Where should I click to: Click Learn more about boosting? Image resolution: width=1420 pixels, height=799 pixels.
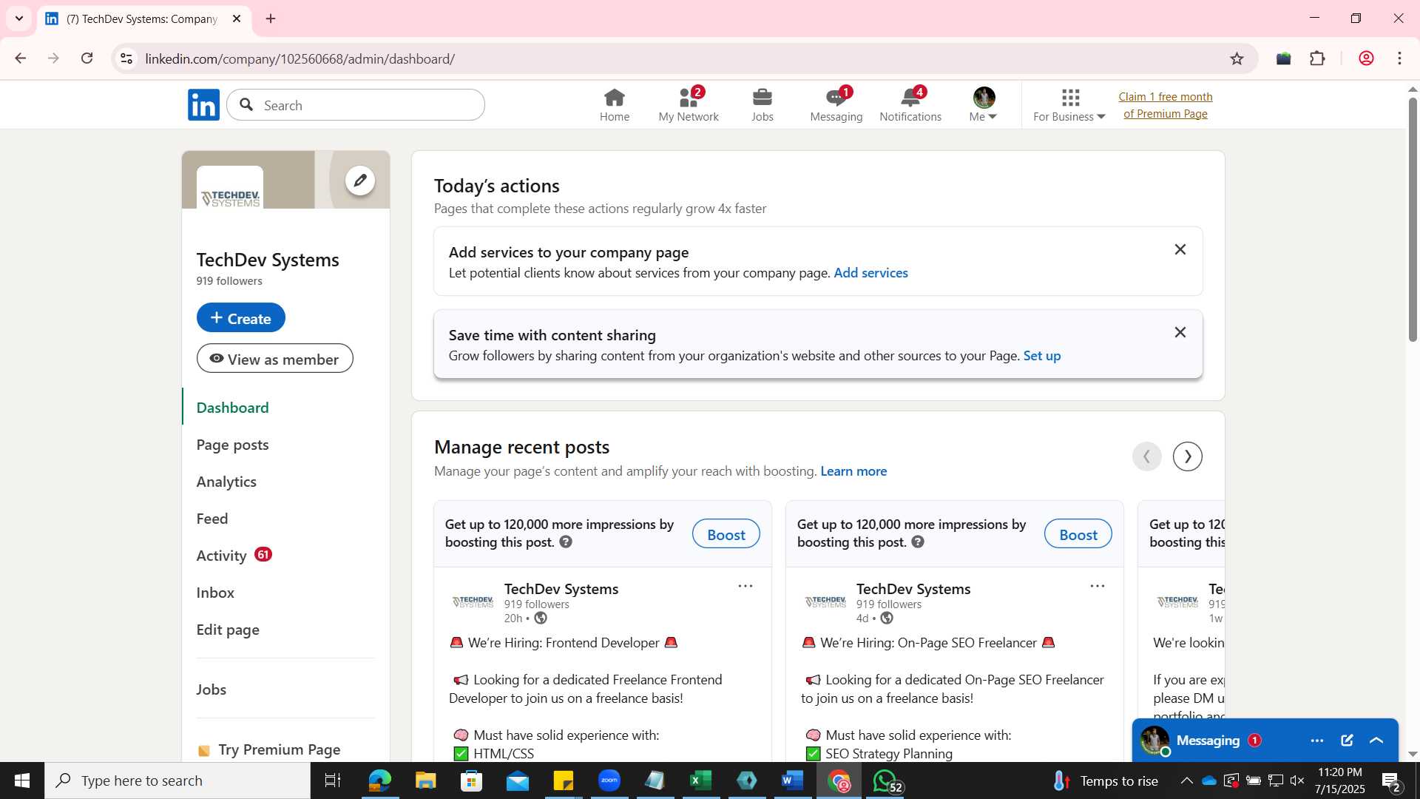click(x=853, y=471)
